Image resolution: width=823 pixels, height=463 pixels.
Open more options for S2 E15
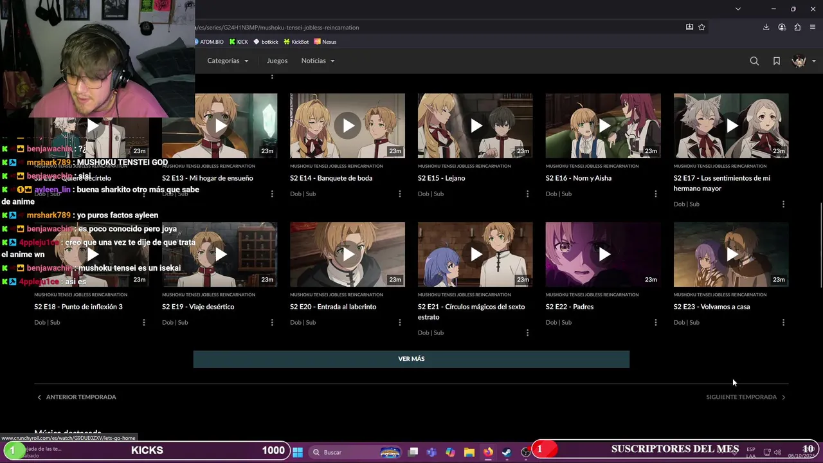pyautogui.click(x=527, y=194)
